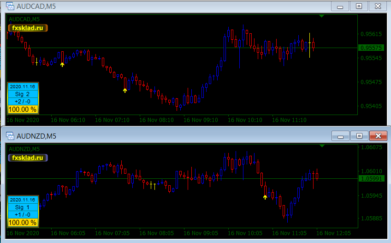
Task: Click fxsklad.ru badge in AUDCAD chart
Action: [x=28, y=28]
